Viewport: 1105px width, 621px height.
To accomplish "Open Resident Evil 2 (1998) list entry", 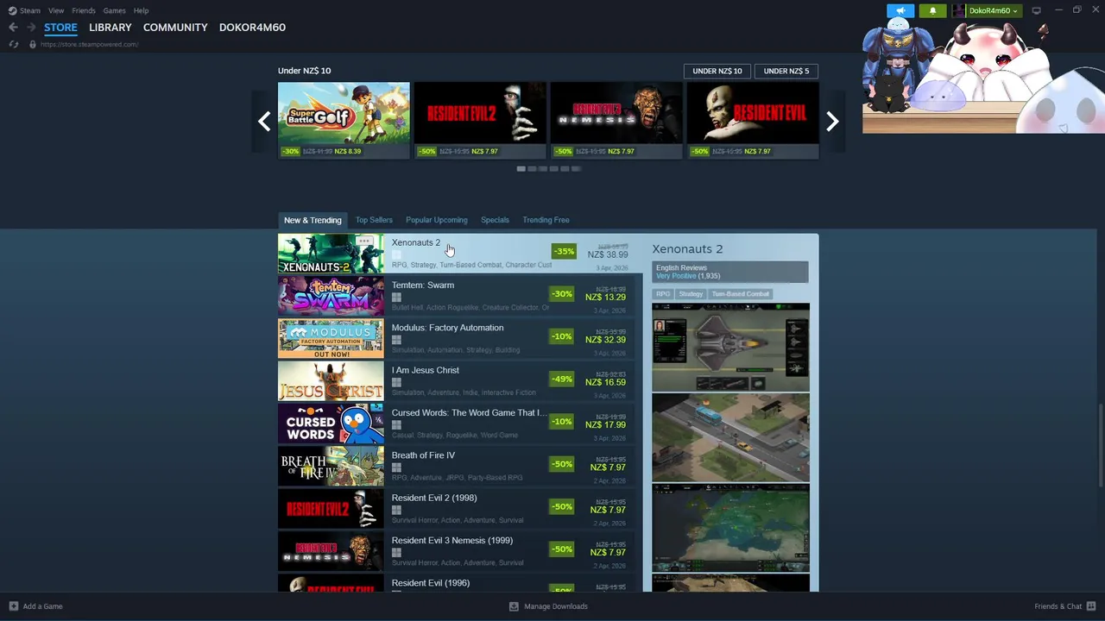I will [456, 509].
